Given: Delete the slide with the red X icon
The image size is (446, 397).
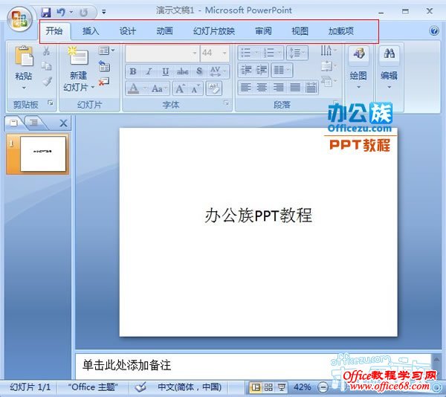Looking at the screenshot, I should pos(104,82).
